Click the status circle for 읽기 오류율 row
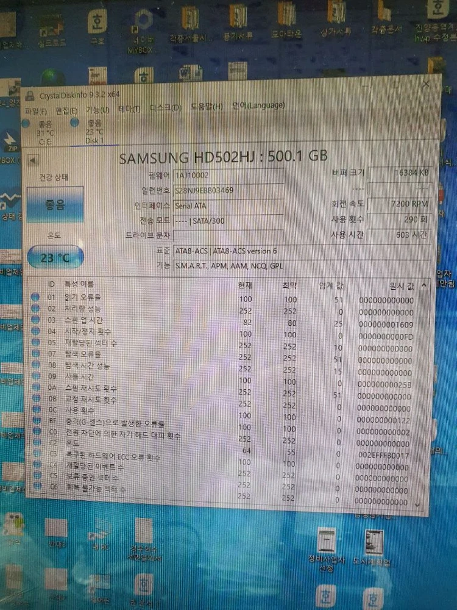Image resolution: width=457 pixels, height=610 pixels. coord(35,297)
